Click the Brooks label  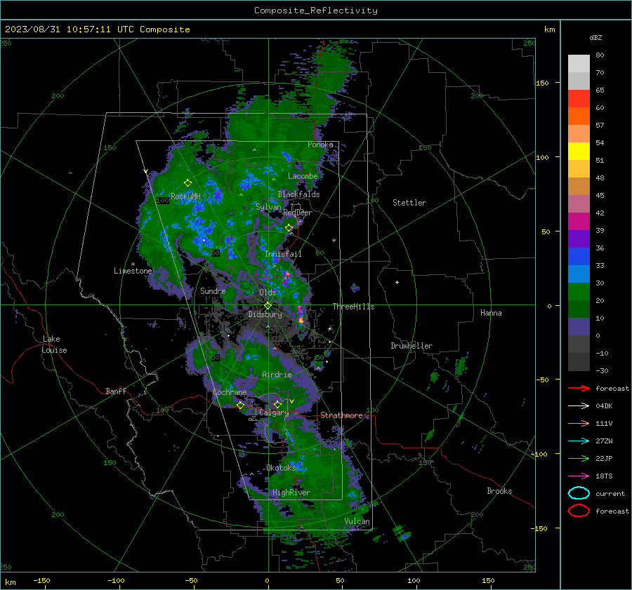499,491
